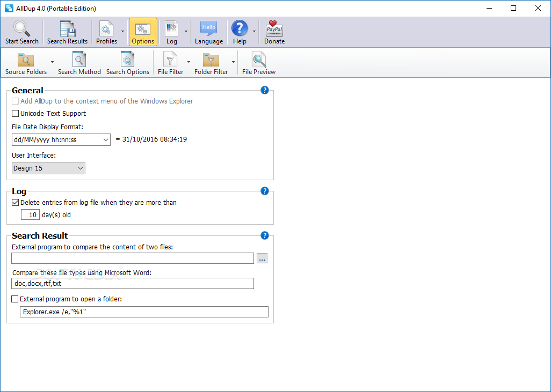The image size is (551, 392).
Task: Click the help icon in Search Result section
Action: [x=265, y=235]
